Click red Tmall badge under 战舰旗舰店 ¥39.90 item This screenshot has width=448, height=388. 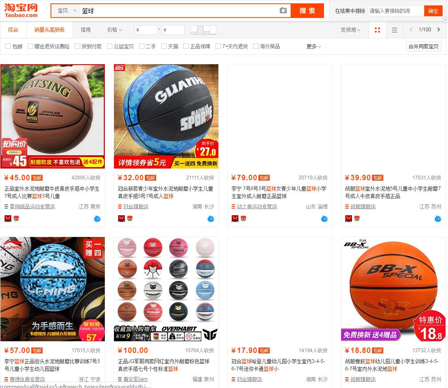click(349, 219)
